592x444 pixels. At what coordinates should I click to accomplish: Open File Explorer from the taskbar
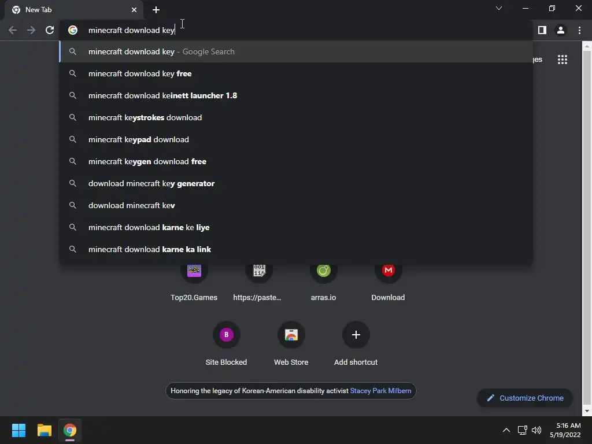(44, 430)
